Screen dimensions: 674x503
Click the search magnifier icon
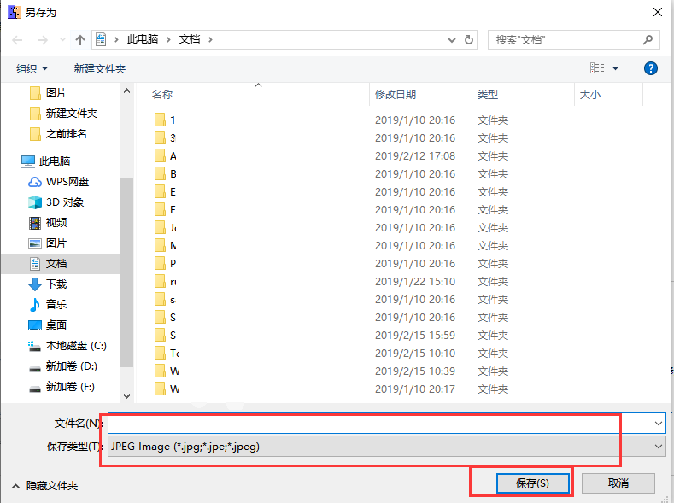click(x=648, y=39)
